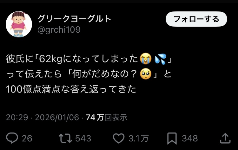View analytics via 74万回表示 text

106,117
